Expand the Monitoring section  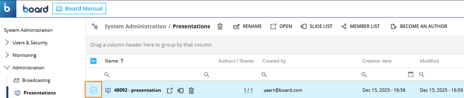click(x=7, y=55)
